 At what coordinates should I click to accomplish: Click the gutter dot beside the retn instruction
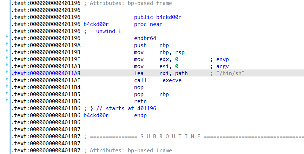7,100
